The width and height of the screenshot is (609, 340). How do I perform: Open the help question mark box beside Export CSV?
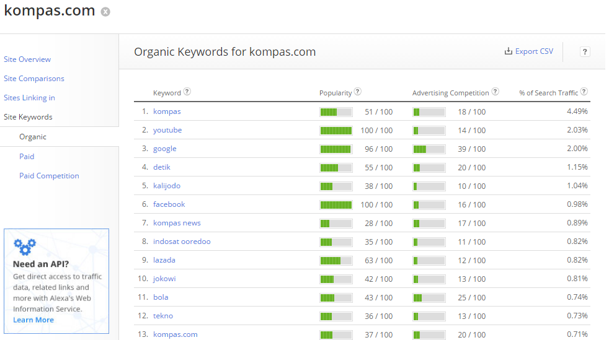pyautogui.click(x=585, y=51)
